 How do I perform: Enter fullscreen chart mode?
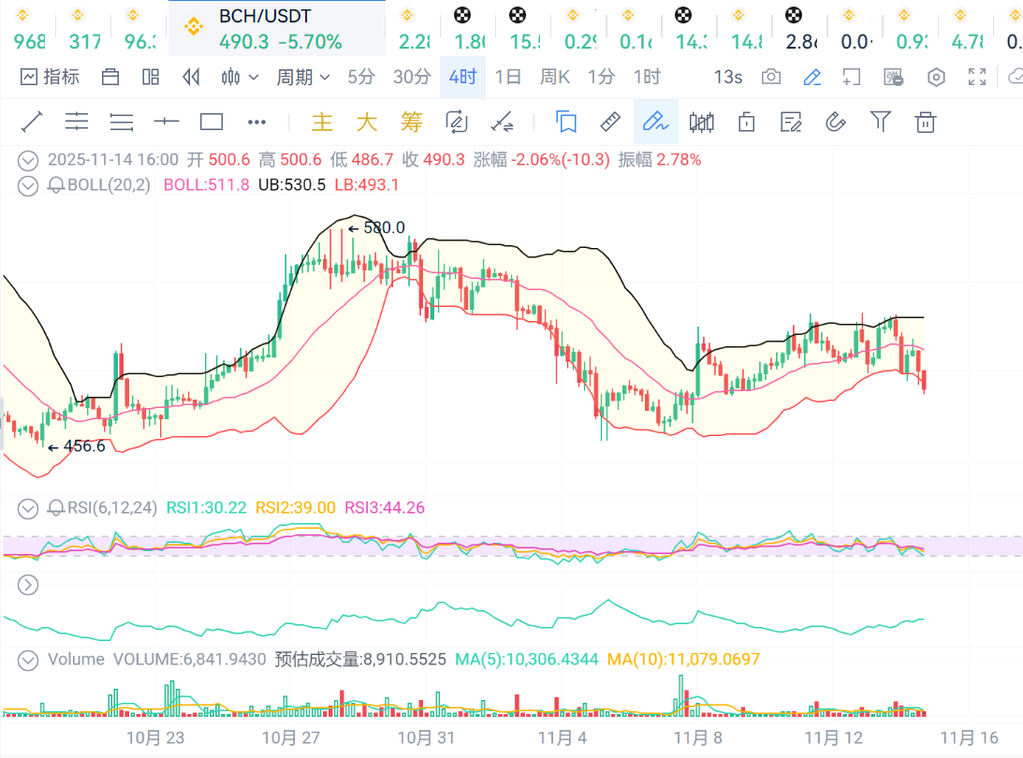click(x=977, y=77)
